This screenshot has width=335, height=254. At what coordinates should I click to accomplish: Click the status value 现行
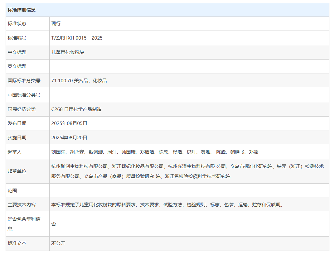coord(56,24)
